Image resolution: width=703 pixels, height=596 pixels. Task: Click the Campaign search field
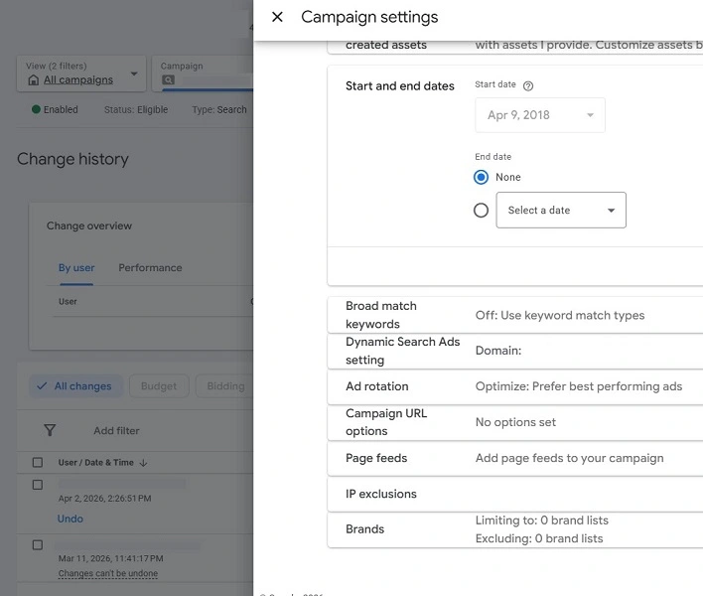(203, 74)
